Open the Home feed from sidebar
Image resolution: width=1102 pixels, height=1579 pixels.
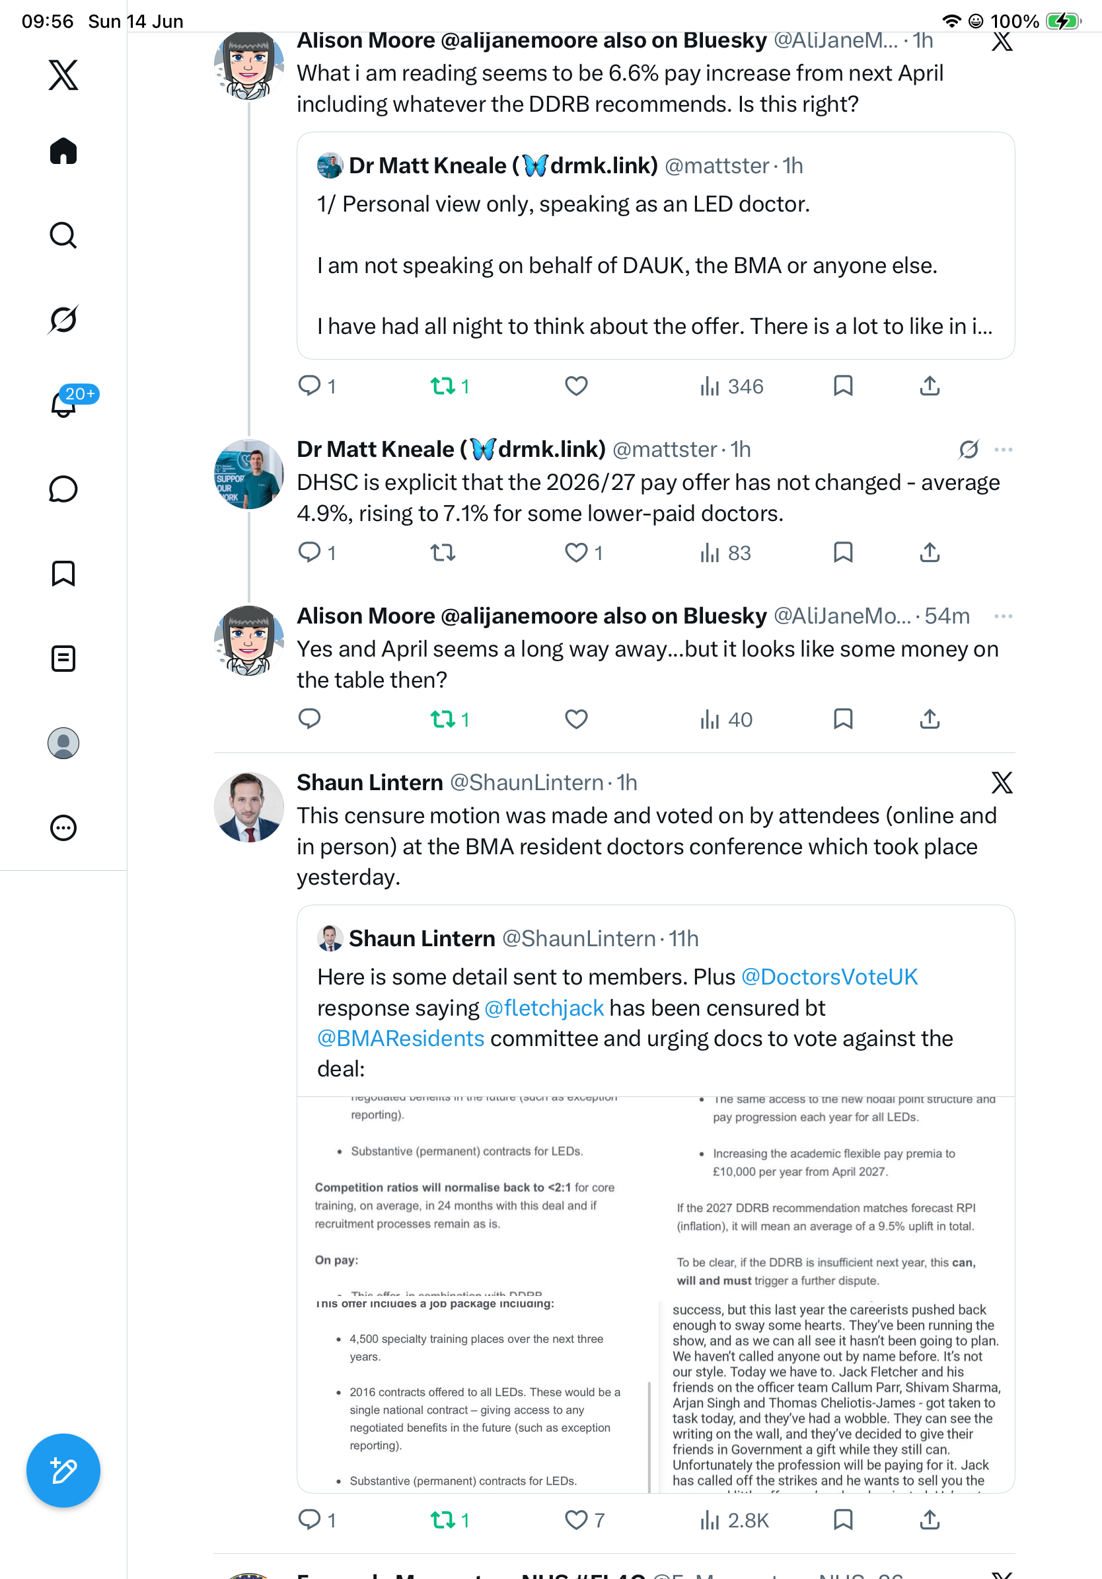[63, 151]
